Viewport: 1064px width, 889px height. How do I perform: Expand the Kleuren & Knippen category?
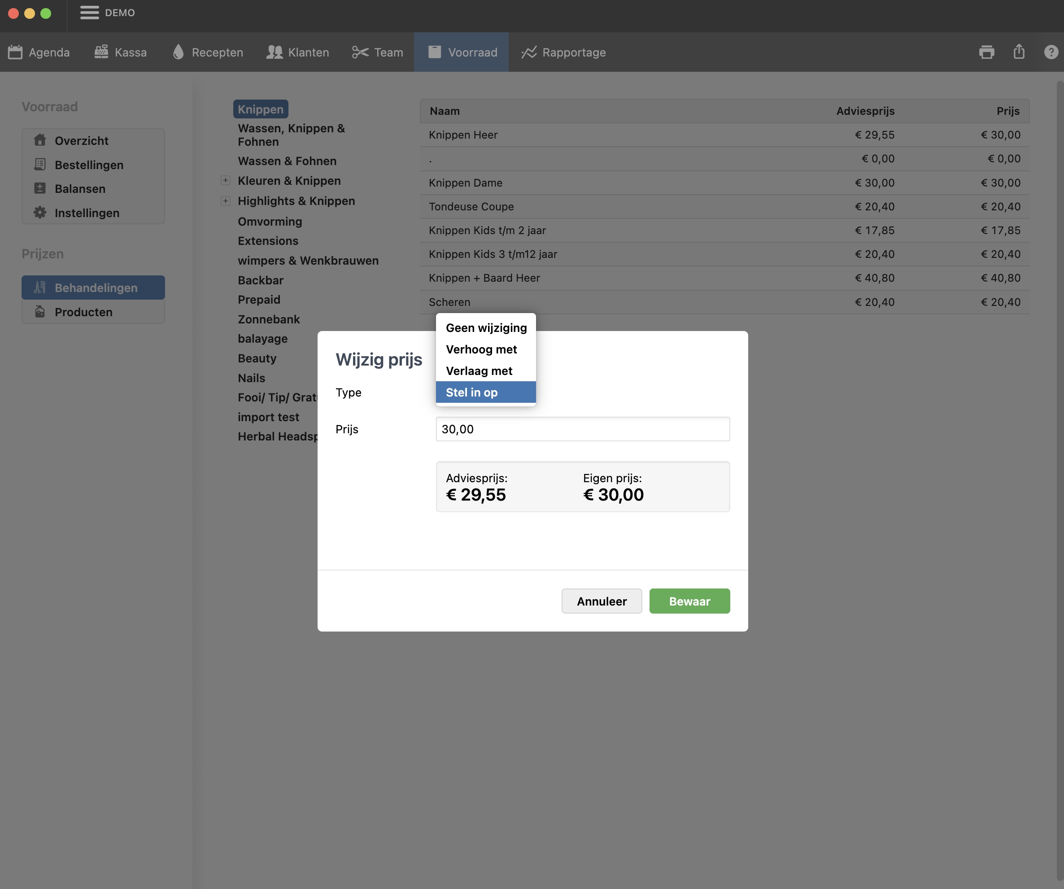226,181
